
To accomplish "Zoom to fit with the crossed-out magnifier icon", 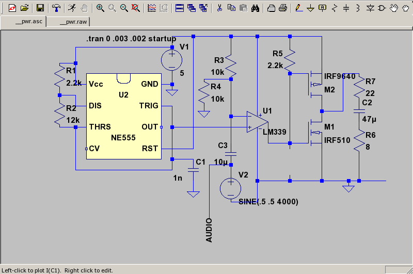I will tap(136, 8).
